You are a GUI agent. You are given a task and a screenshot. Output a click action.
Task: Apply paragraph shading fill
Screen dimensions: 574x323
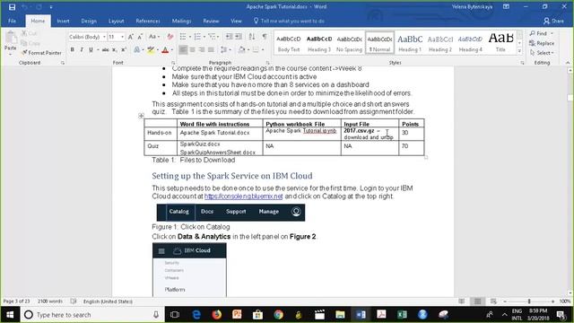click(241, 50)
